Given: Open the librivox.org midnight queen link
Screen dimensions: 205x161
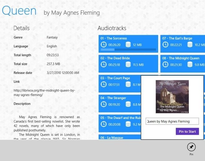Looking at the screenshot, I should pyautogui.click(x=44, y=92).
